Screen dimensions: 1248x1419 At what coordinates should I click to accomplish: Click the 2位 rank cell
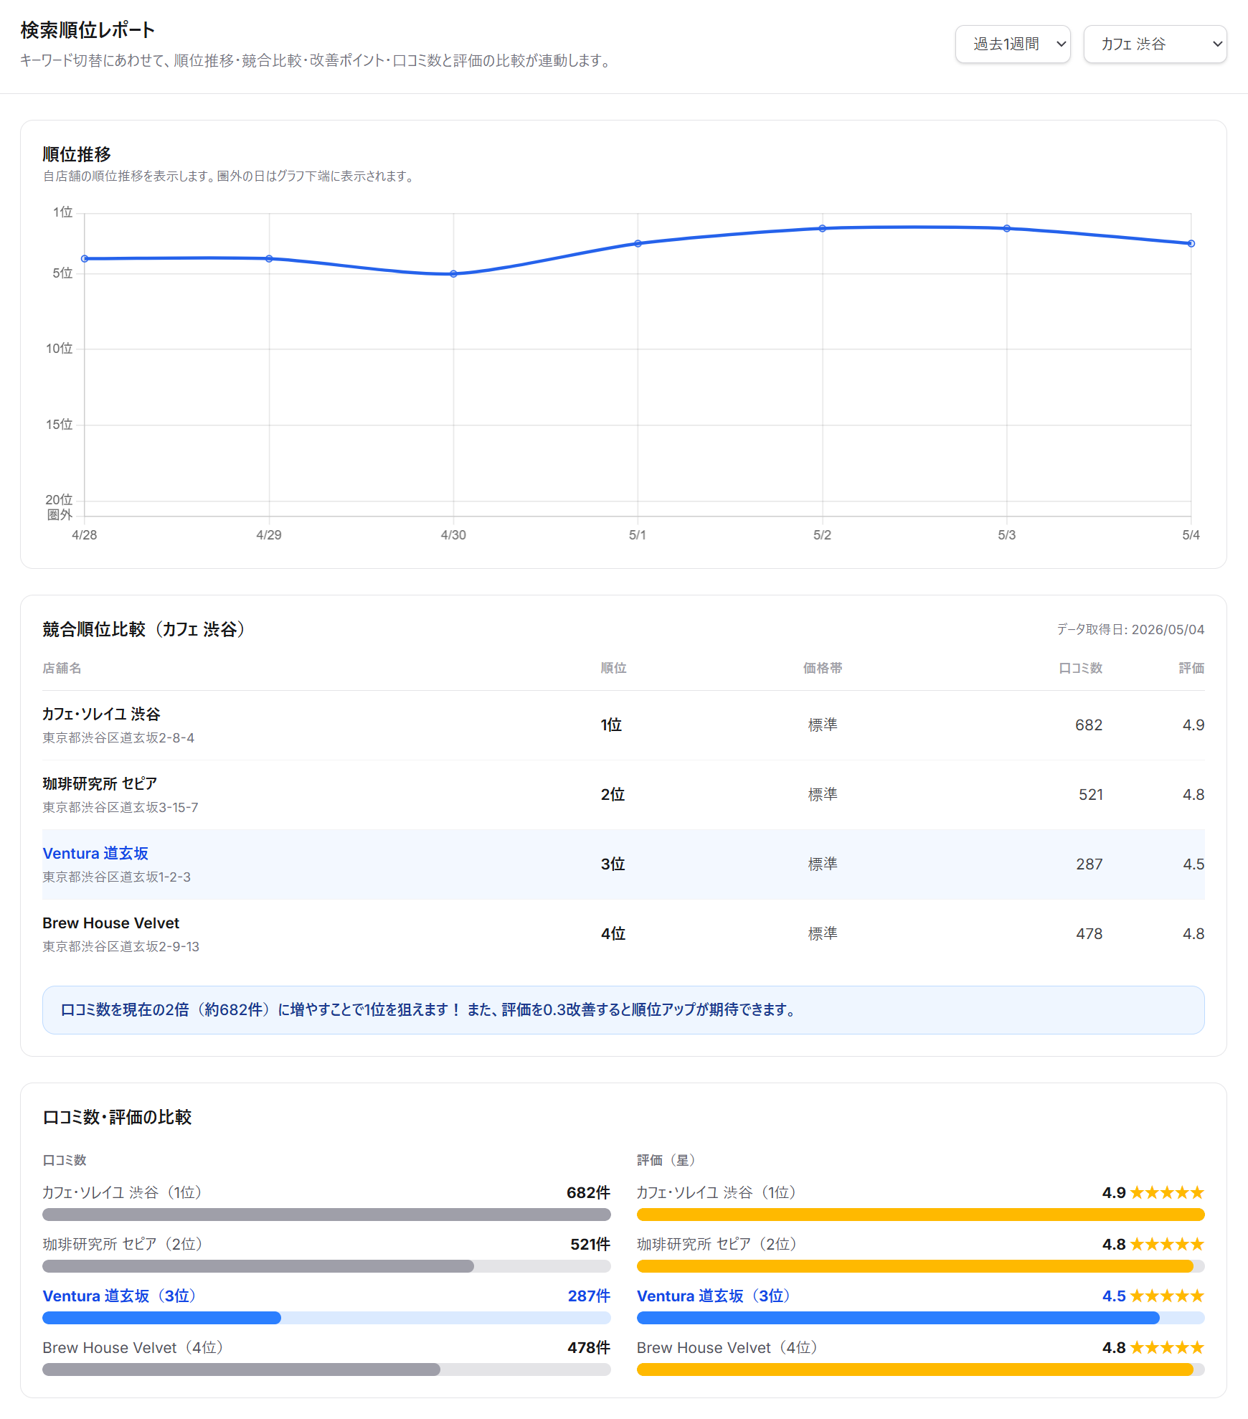tap(613, 795)
